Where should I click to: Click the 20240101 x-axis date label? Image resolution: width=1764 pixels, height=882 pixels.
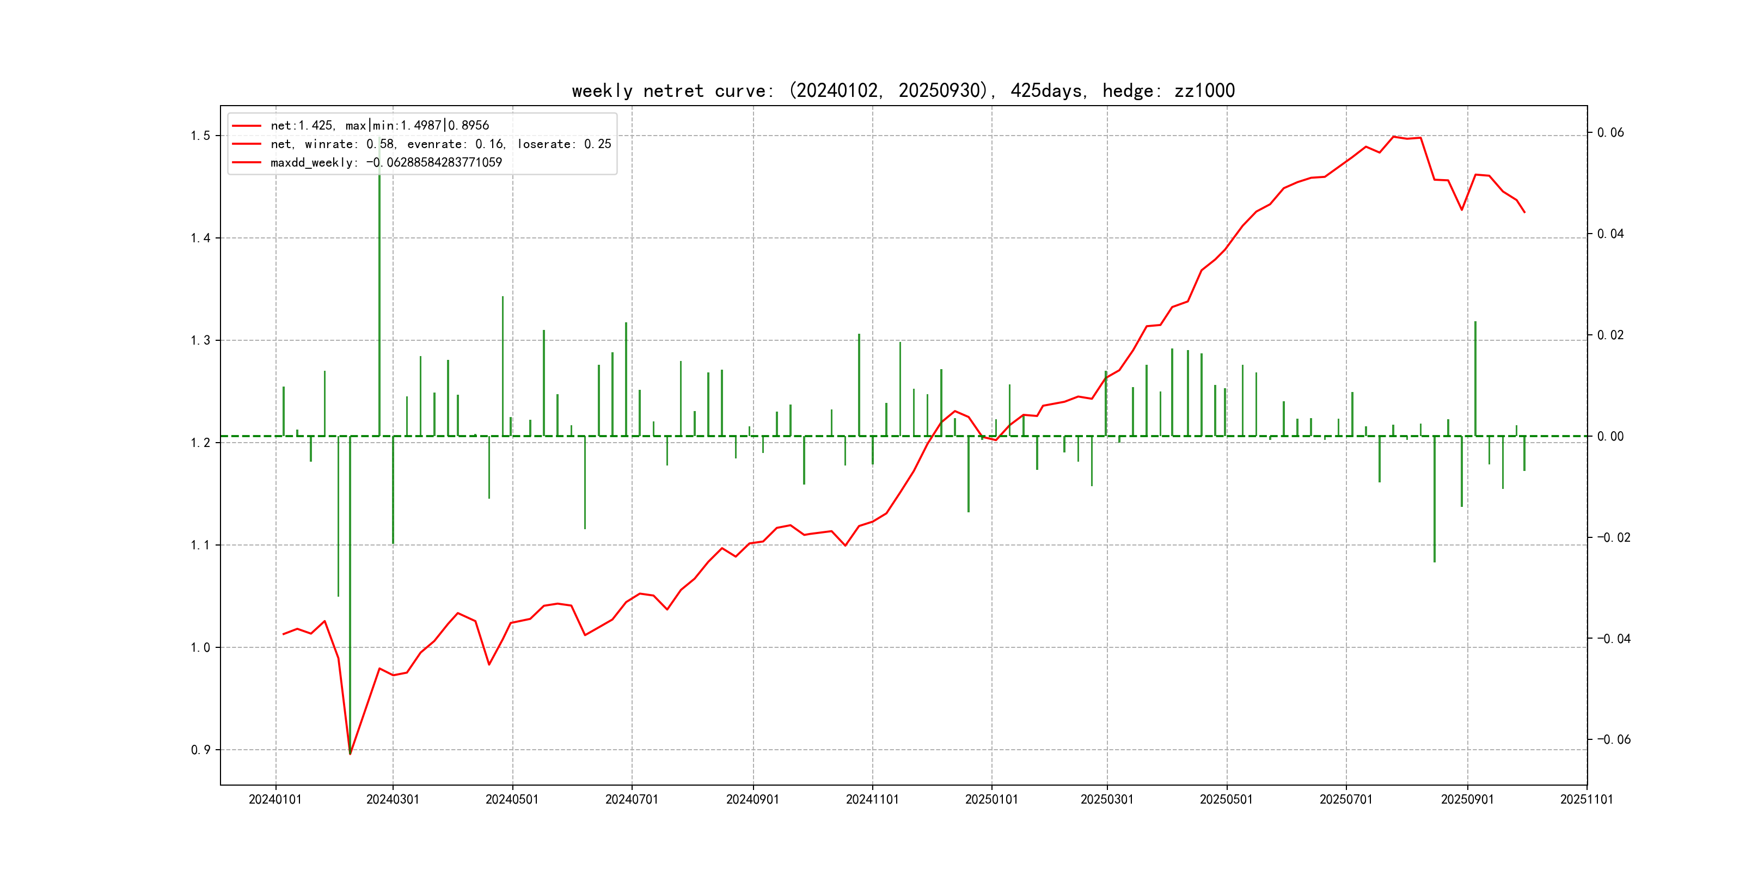coord(275,799)
